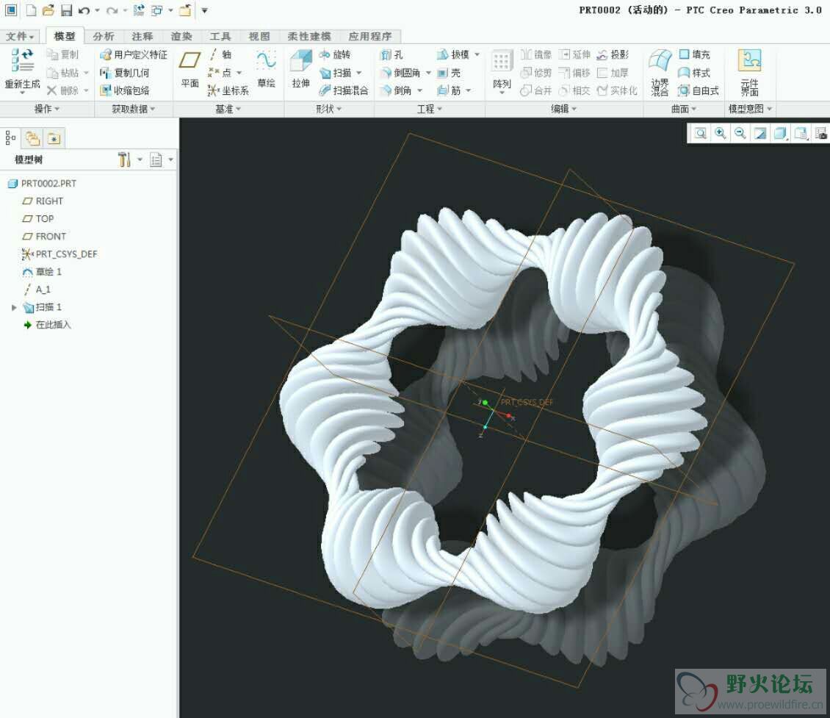Select the 自由式 (Freestyle) tool
This screenshot has height=718, width=830.
tap(699, 90)
